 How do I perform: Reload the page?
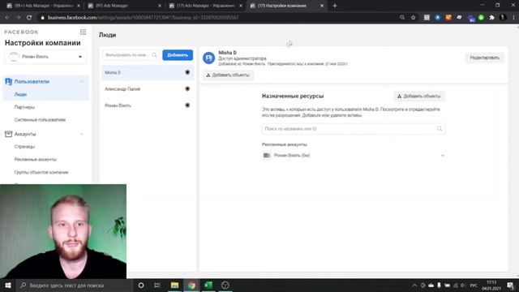coord(29,17)
